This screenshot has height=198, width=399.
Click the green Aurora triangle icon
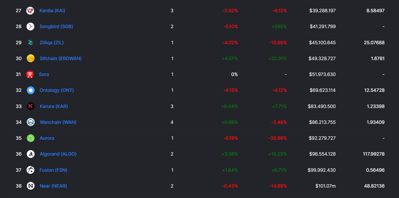tap(31, 138)
